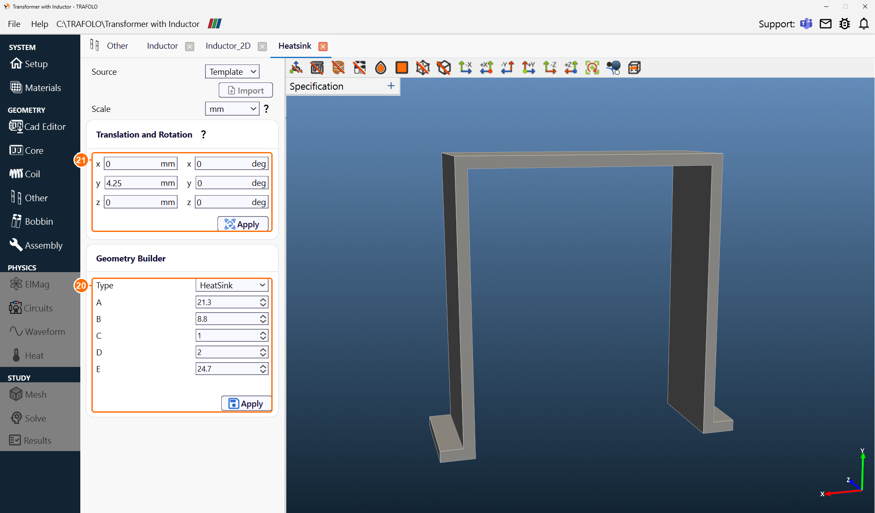Viewport: 875px width, 513px height.
Task: Click the orange droplet toolbar icon
Action: coord(381,67)
